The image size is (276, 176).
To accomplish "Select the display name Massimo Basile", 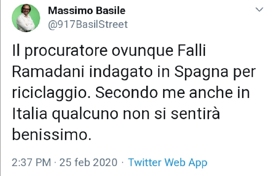I will (x=87, y=11).
